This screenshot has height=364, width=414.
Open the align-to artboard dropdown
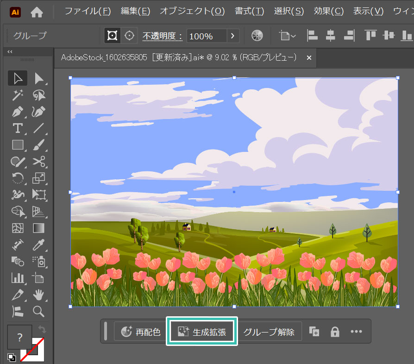tap(288, 36)
